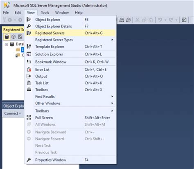Choose Registered Servers in View menu

coord(70,33)
